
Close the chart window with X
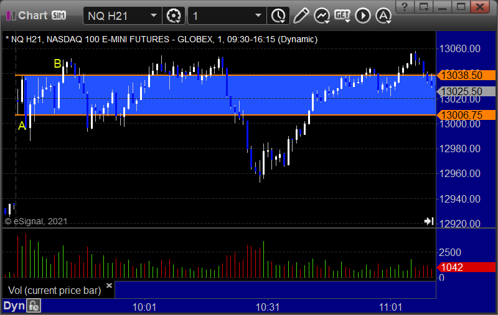[x=479, y=6]
